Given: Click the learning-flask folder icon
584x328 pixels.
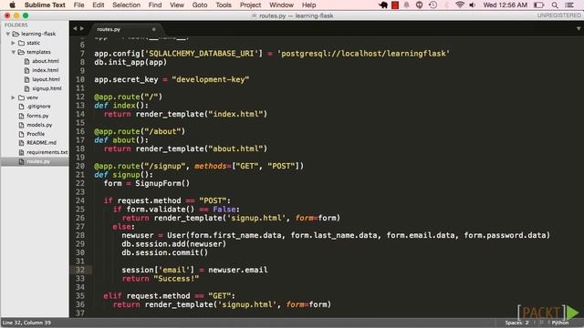Looking at the screenshot, I should [16, 34].
